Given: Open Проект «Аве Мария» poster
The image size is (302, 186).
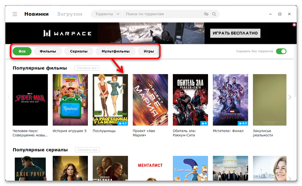Looking at the screenshot, I should point(150,100).
